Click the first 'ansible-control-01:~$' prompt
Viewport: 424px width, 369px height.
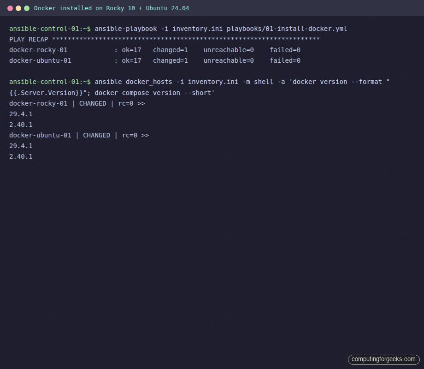[x=50, y=29]
